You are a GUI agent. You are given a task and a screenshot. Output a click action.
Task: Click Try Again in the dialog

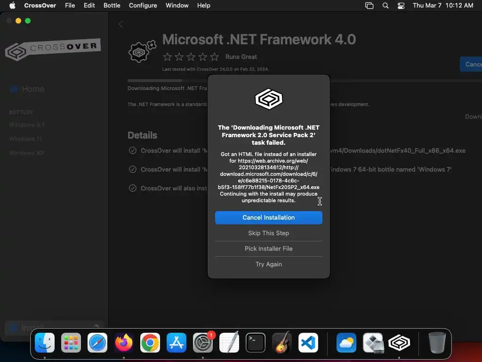pos(268,264)
